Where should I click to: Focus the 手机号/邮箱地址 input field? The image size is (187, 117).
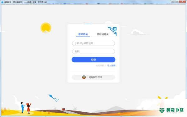tap(93, 43)
